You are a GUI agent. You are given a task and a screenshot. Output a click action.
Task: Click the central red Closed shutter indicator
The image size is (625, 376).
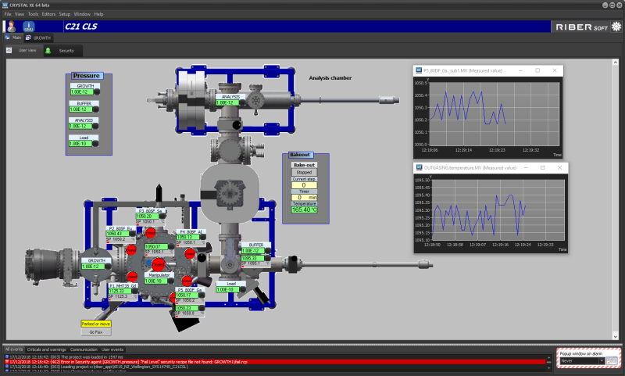coord(158,263)
